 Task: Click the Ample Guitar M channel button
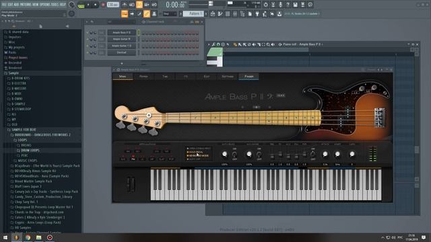coord(121,39)
